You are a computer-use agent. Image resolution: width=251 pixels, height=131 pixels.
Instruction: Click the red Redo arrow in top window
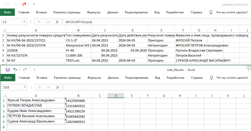(x=24, y=4)
